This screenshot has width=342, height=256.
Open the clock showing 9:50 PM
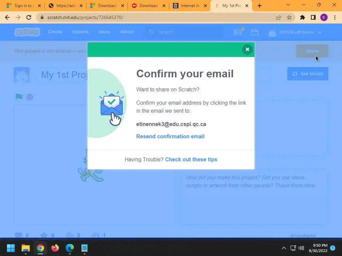point(318,248)
